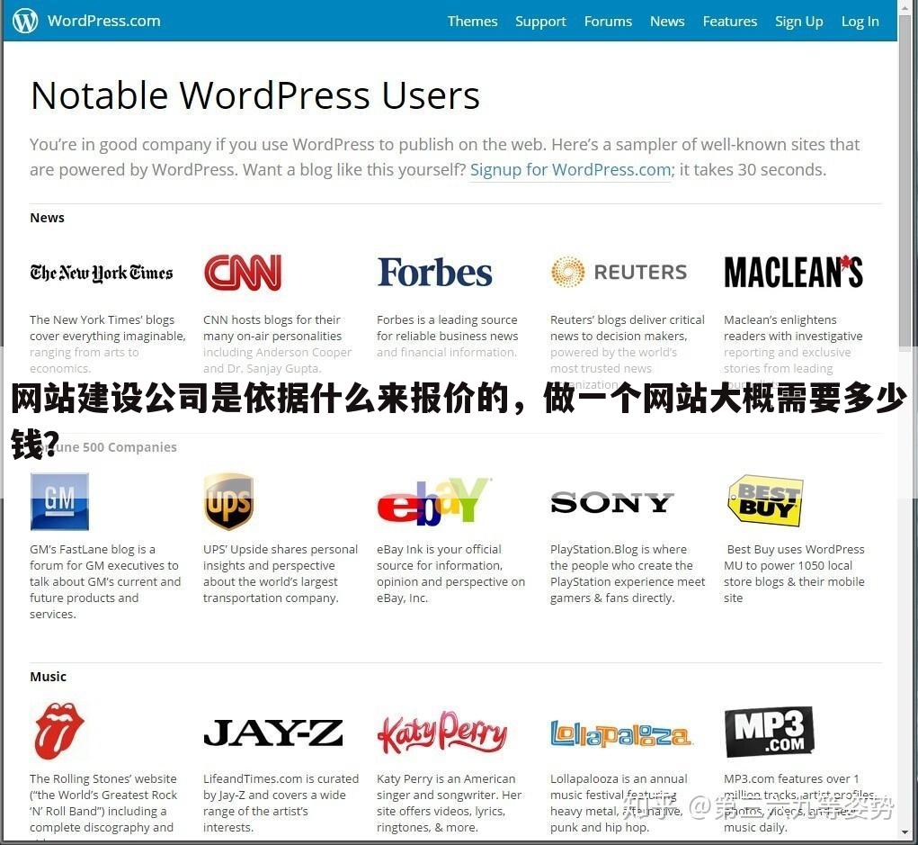This screenshot has width=918, height=845.
Task: Go to the Support page
Action: tap(540, 22)
